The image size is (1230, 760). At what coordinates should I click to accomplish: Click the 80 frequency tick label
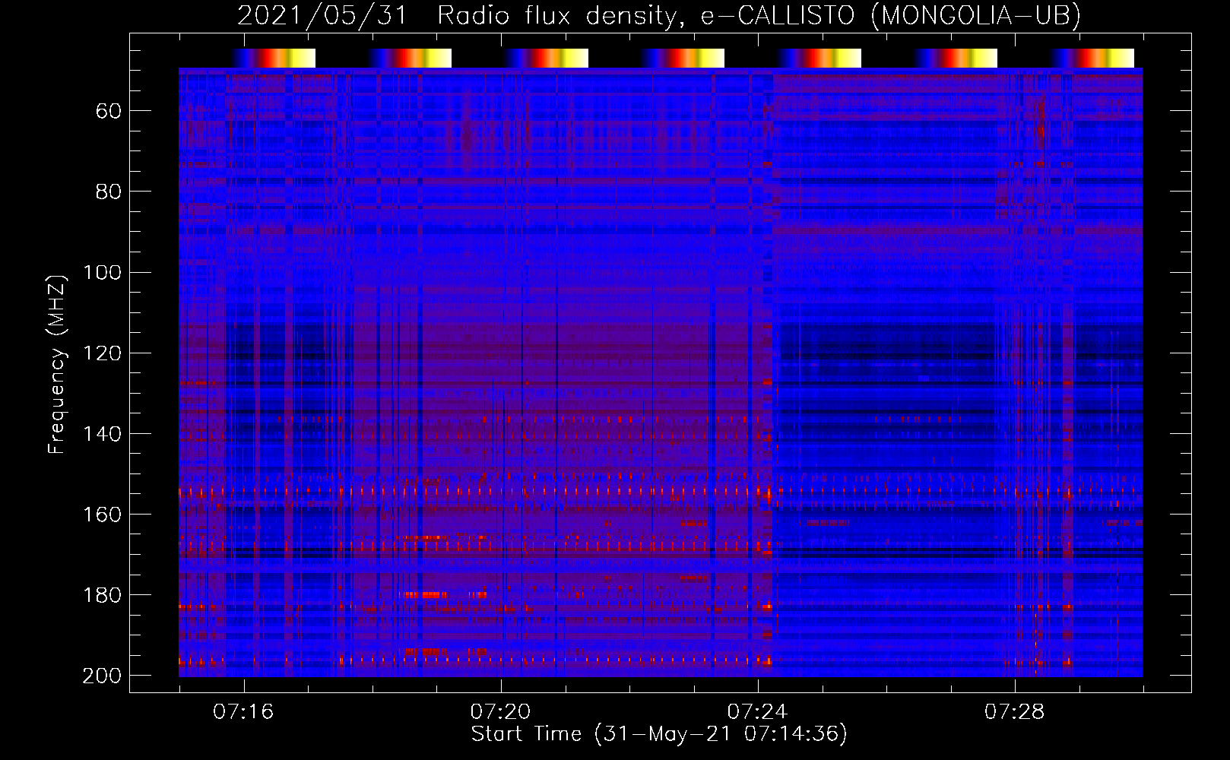(109, 192)
